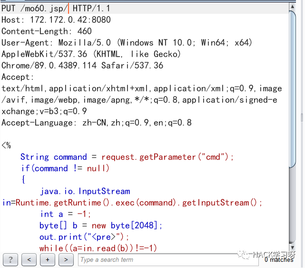Click the 'User-Agent:' header name
This screenshot has height=268, width=305.
tap(27, 43)
